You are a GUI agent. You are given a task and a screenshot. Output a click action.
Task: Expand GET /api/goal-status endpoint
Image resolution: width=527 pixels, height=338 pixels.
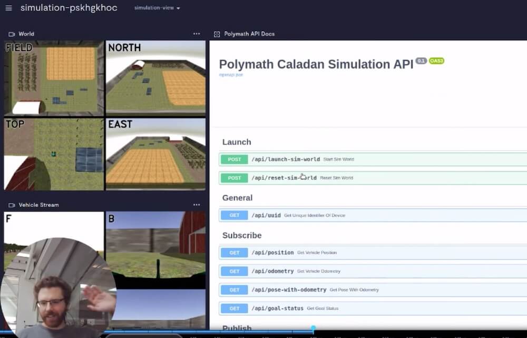373,309
